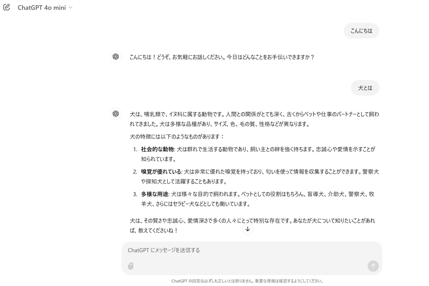Select the こんにちは user message bubble

tap(361, 31)
